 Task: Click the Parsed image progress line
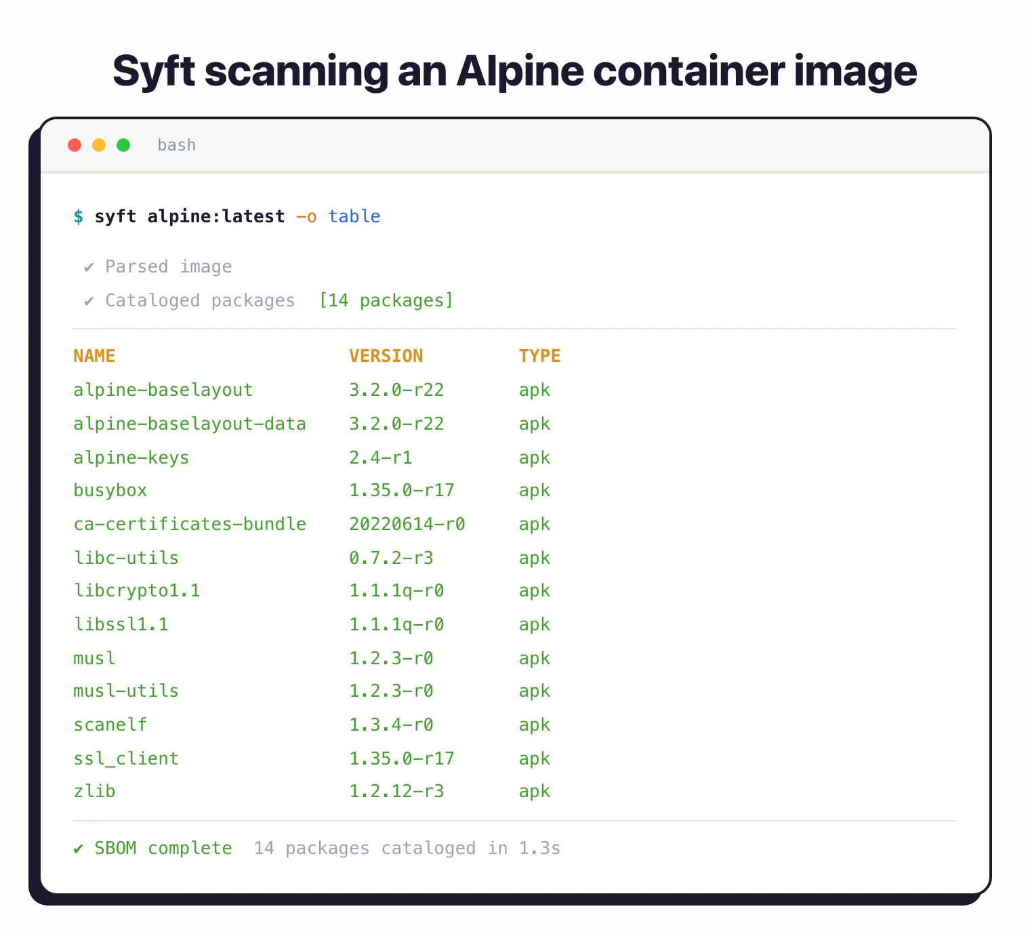(x=168, y=266)
